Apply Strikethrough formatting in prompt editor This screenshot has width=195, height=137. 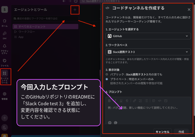[127, 101]
